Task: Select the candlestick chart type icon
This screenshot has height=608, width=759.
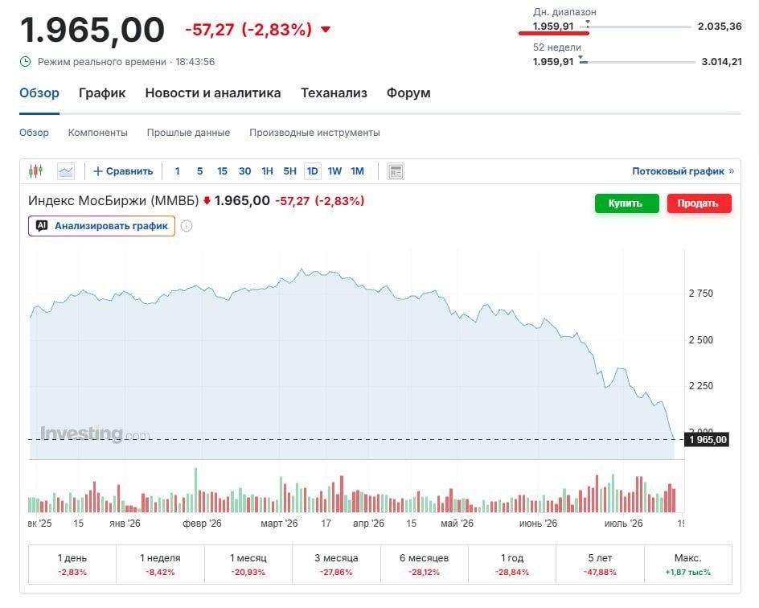Action: [35, 170]
